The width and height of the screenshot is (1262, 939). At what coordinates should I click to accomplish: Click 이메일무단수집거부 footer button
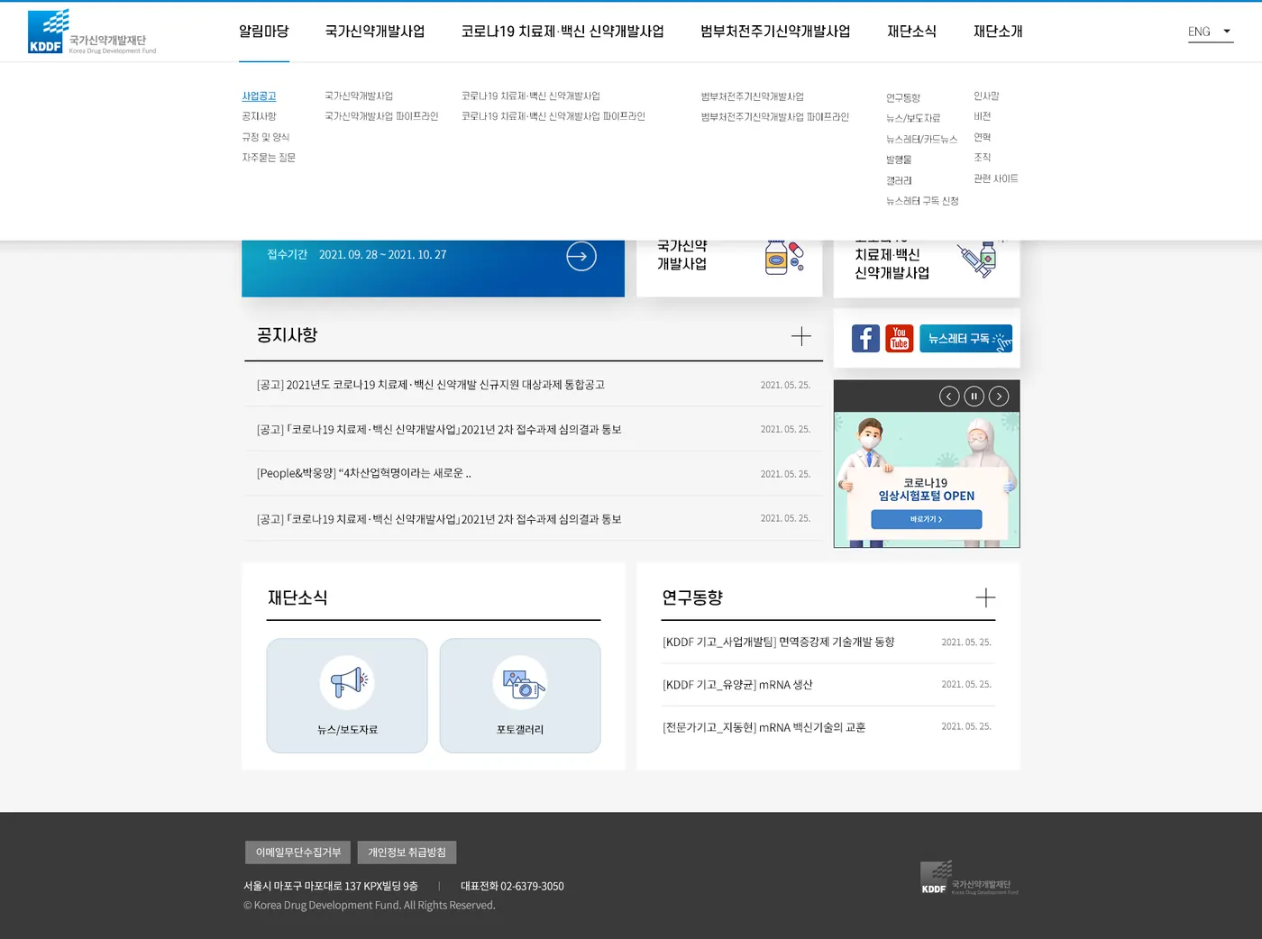297,852
